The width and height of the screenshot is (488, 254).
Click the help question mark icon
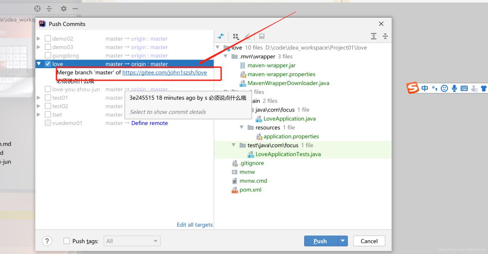pyautogui.click(x=47, y=241)
